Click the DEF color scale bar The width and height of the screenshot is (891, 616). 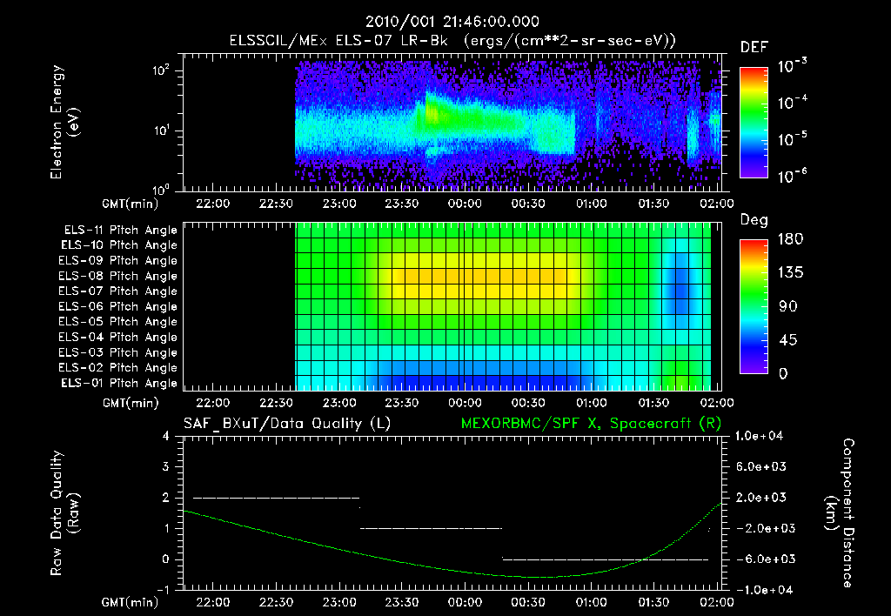[754, 122]
